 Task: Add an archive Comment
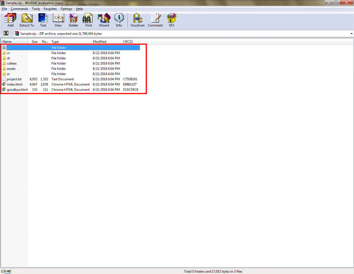[155, 20]
